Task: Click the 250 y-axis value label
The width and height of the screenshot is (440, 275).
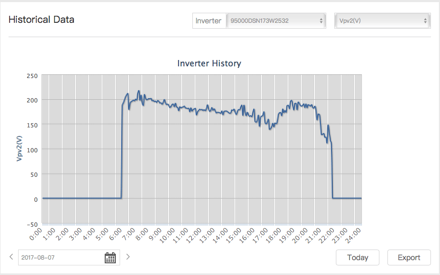Action: click(31, 75)
